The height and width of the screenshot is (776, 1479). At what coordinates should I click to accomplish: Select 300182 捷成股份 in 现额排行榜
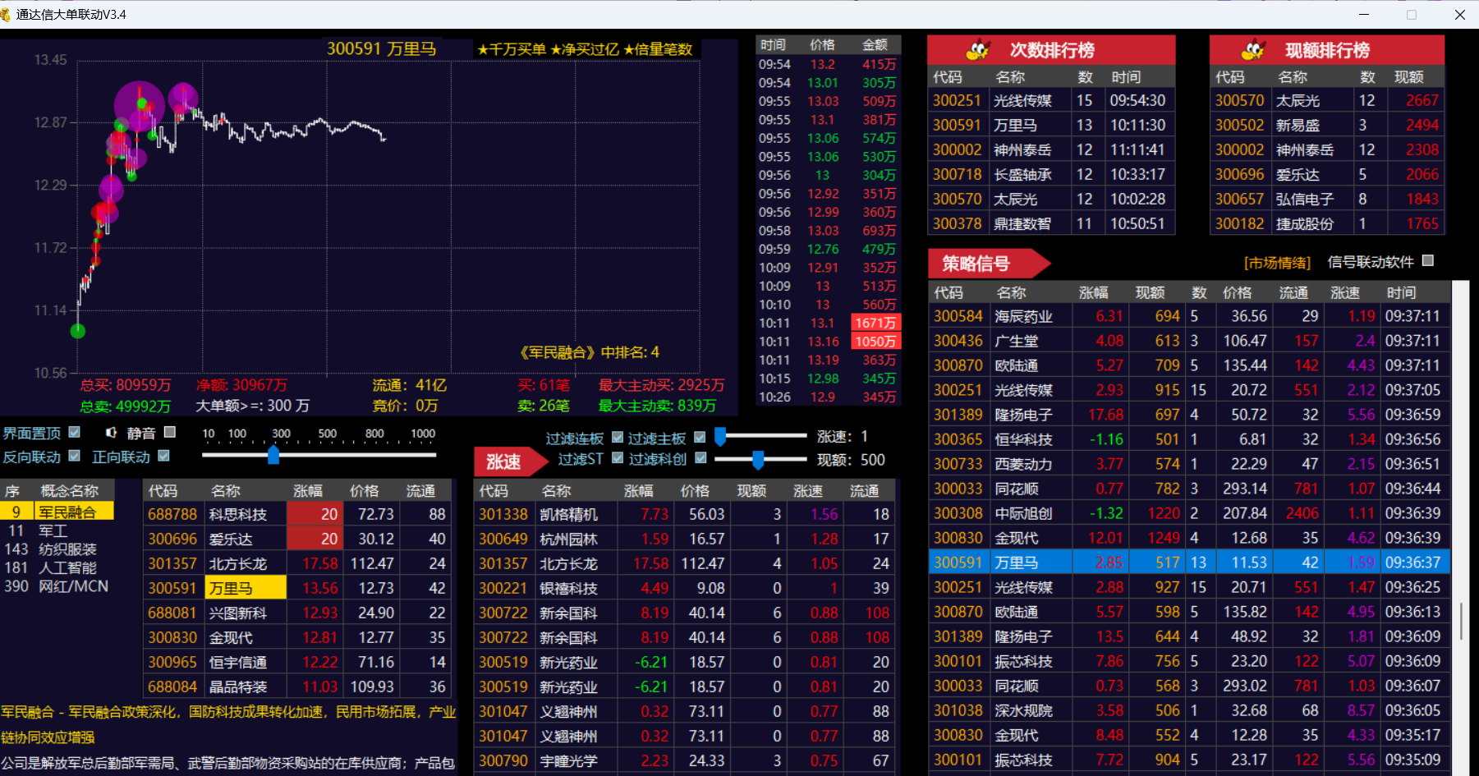(x=1327, y=223)
